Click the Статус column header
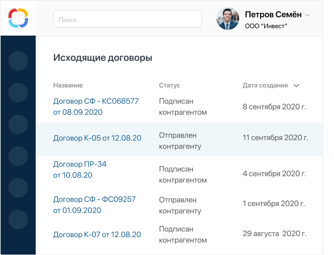 point(170,85)
